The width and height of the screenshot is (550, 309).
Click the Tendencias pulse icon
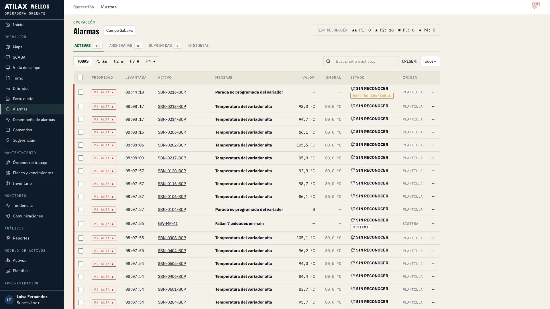pyautogui.click(x=8, y=205)
